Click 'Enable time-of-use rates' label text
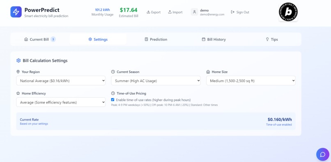 [x=153, y=100]
